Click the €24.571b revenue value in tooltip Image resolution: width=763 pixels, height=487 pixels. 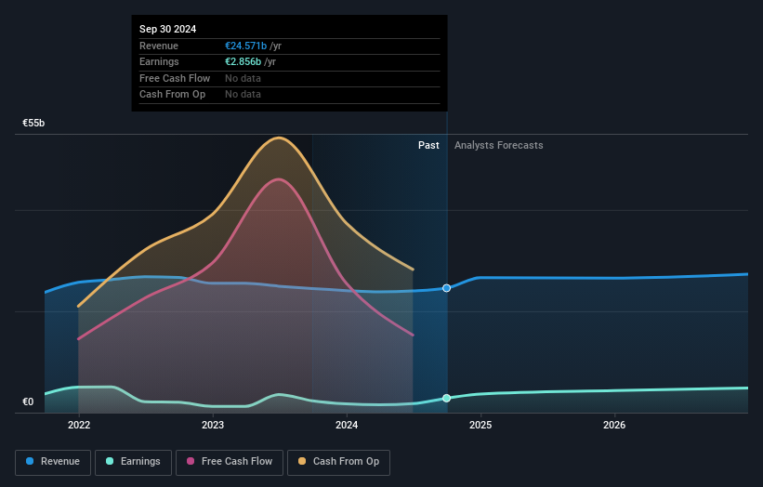245,46
